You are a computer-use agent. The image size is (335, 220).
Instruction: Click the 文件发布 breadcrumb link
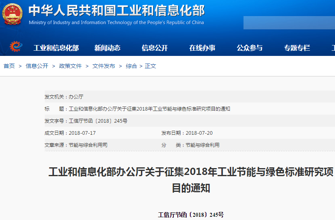(x=104, y=66)
